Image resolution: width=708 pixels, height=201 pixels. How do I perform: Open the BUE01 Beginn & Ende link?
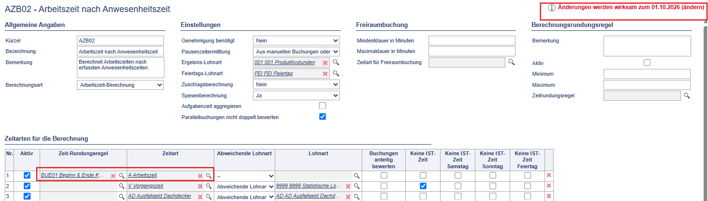[x=73, y=175]
